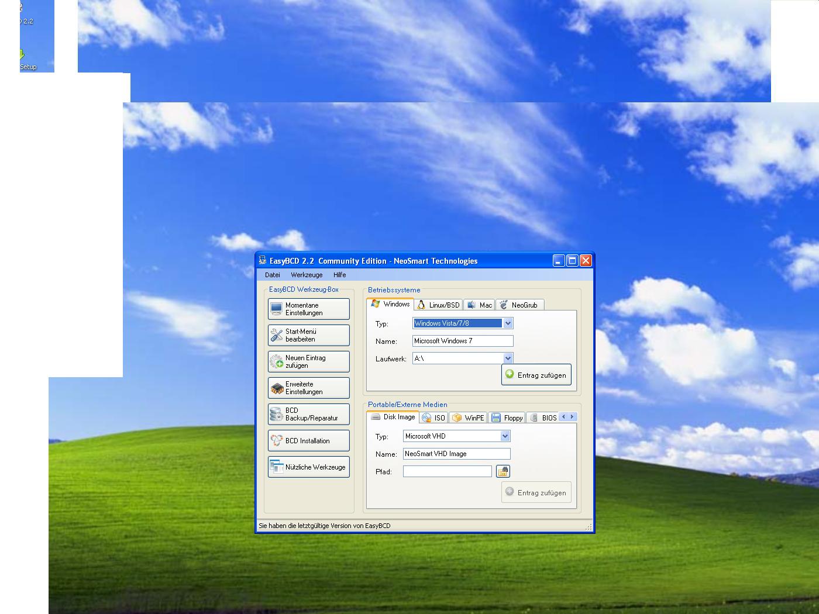The image size is (819, 614).
Task: Select the Floppy tab
Action: coord(507,418)
